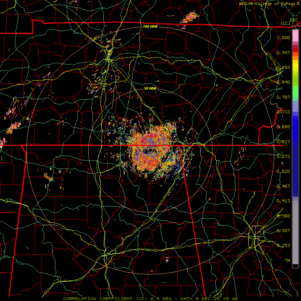Click the KHTX station identifier in the caption
The width and height of the screenshot is (301, 301).
pyautogui.click(x=187, y=299)
